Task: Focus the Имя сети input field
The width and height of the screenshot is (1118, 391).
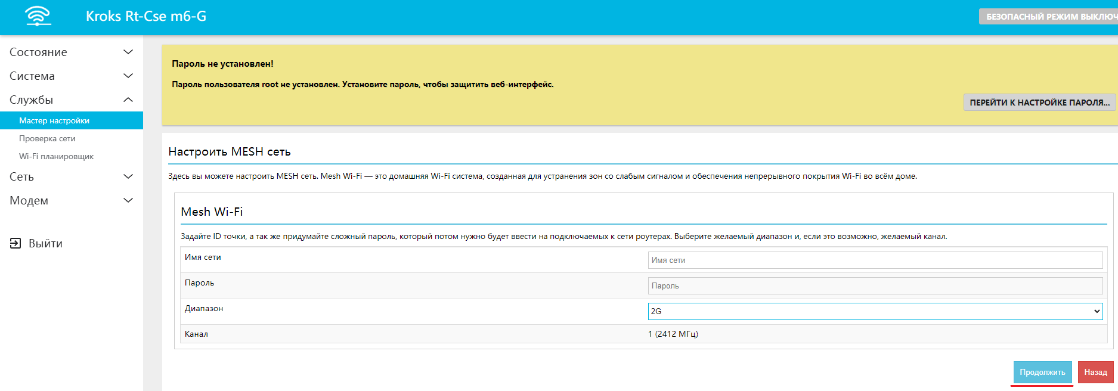Action: pos(875,260)
